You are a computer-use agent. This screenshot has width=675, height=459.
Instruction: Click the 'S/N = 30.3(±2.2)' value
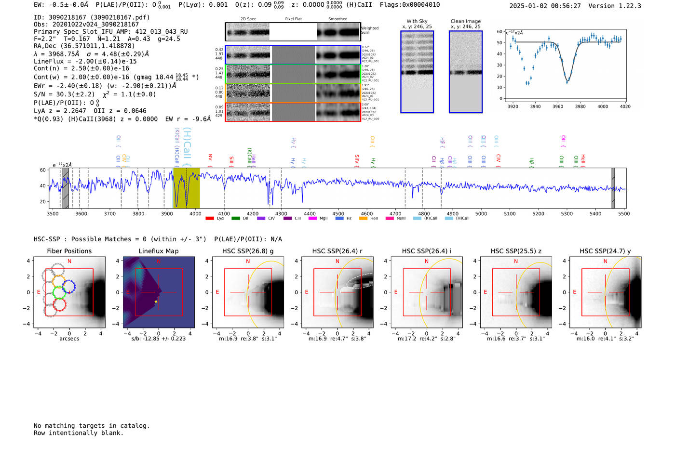pyautogui.click(x=64, y=94)
